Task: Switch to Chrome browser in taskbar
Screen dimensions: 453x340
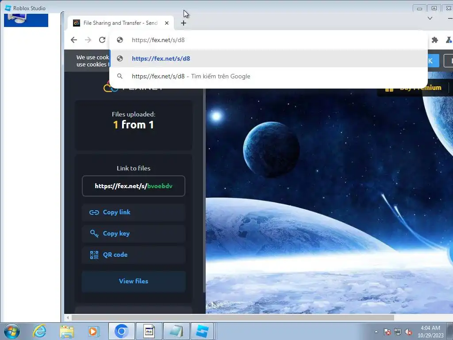Action: pyautogui.click(x=121, y=331)
